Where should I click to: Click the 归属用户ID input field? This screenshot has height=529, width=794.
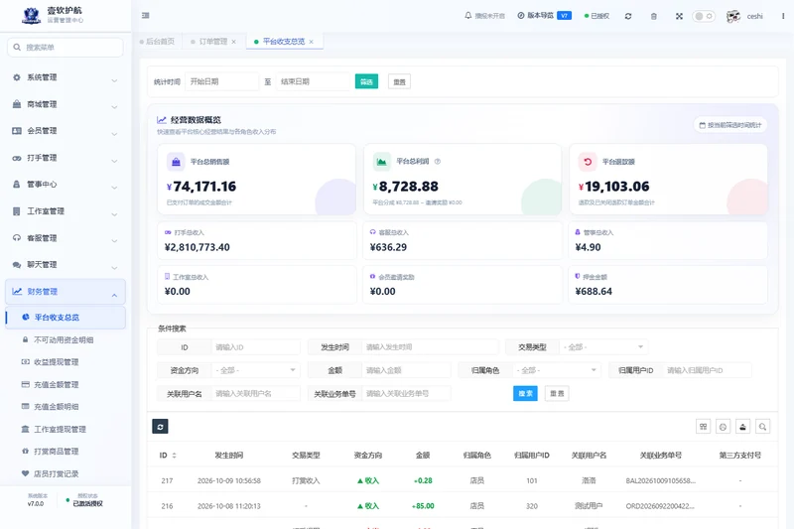coord(707,370)
